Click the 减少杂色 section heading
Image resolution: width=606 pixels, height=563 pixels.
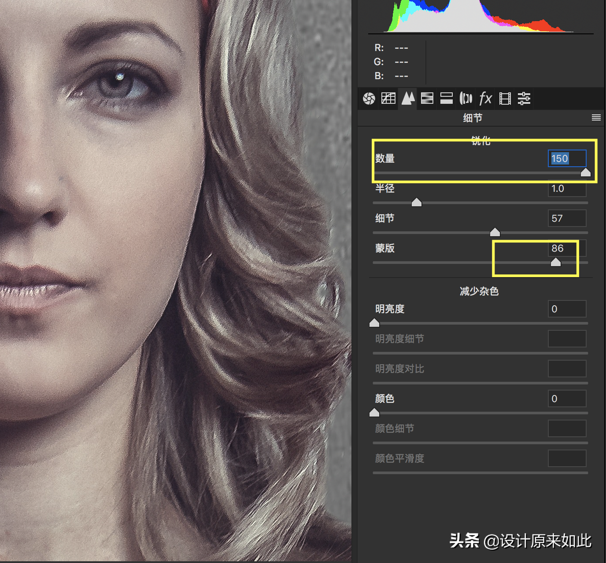tap(479, 291)
